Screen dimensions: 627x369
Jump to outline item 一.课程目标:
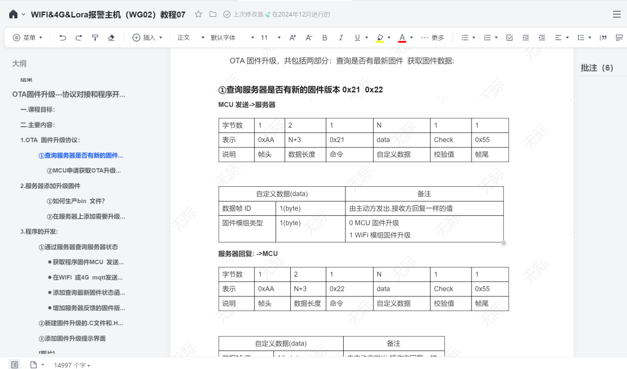pyautogui.click(x=38, y=110)
